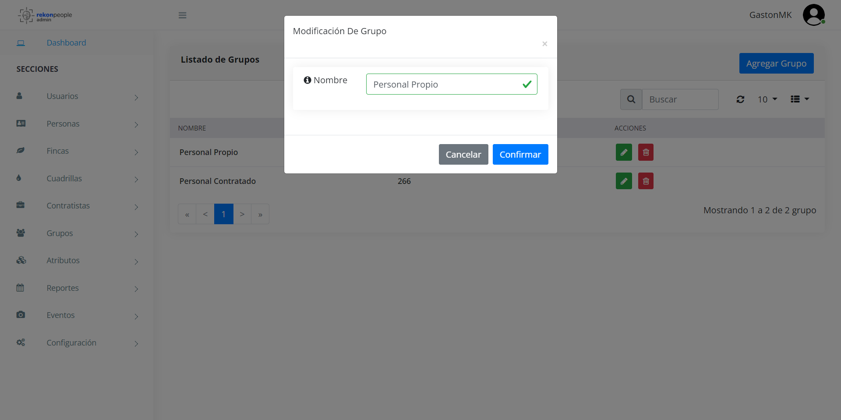This screenshot has height=420, width=841.
Task: Expand the Contratistas section chevron
Action: tap(136, 207)
